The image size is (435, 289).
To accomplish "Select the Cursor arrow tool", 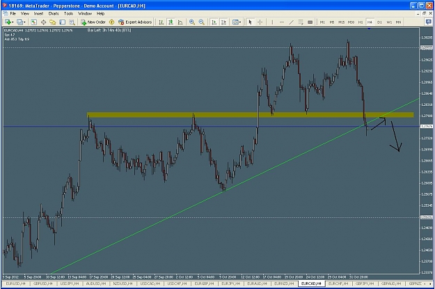I will coord(251,22).
